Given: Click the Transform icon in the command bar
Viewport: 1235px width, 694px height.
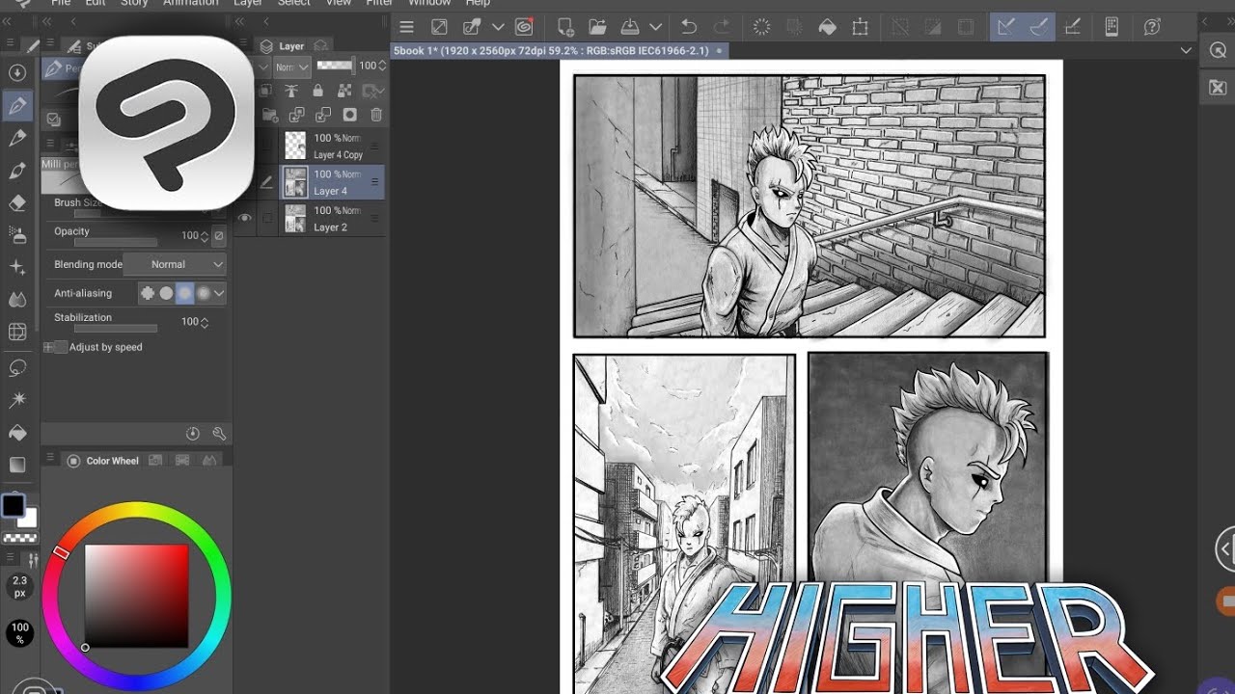Looking at the screenshot, I should pyautogui.click(x=860, y=27).
